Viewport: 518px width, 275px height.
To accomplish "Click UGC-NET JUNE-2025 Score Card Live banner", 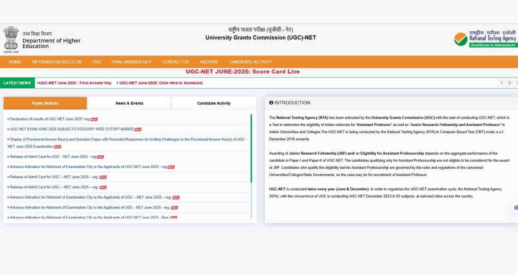I will point(243,72).
